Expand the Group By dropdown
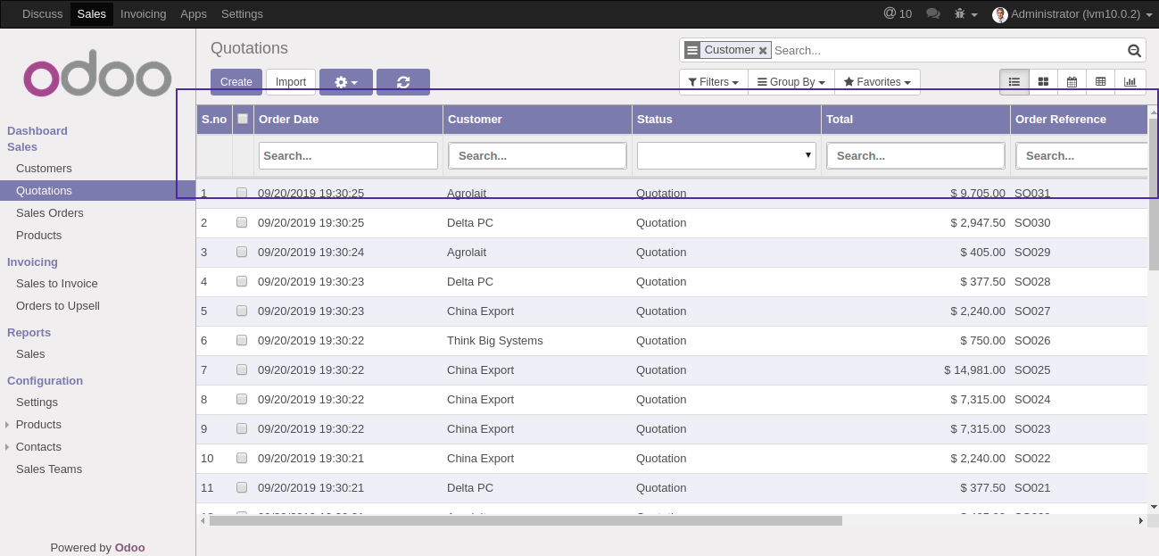This screenshot has width=1159, height=556. (791, 82)
